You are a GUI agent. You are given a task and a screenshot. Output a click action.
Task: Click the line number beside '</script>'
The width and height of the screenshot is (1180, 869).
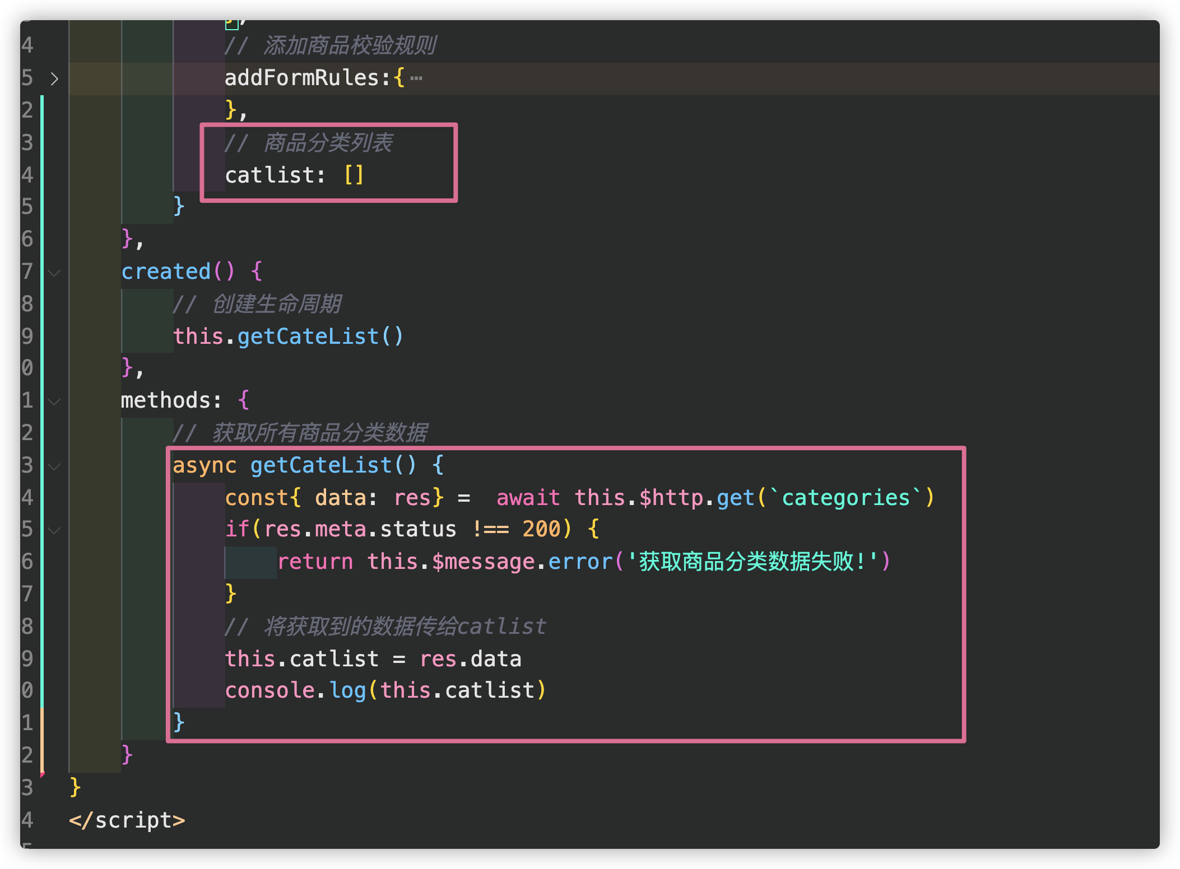coord(27,820)
